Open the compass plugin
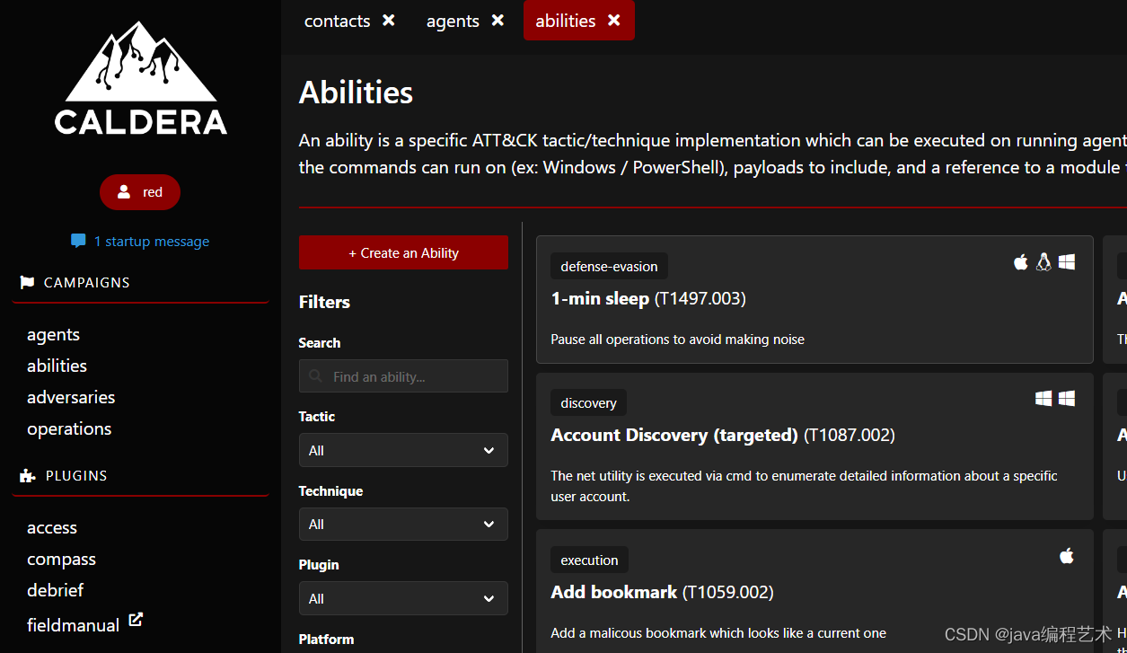The width and height of the screenshot is (1127, 653). pos(61,559)
